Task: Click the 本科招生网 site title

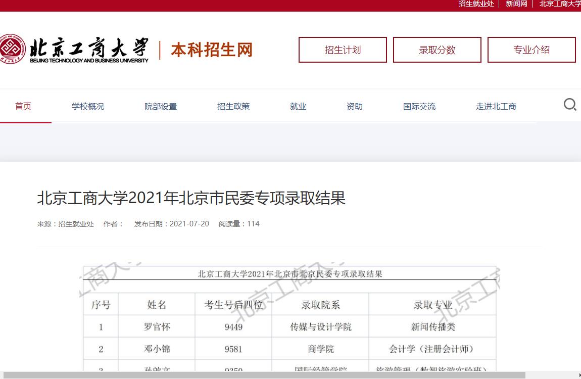Action: tap(212, 50)
